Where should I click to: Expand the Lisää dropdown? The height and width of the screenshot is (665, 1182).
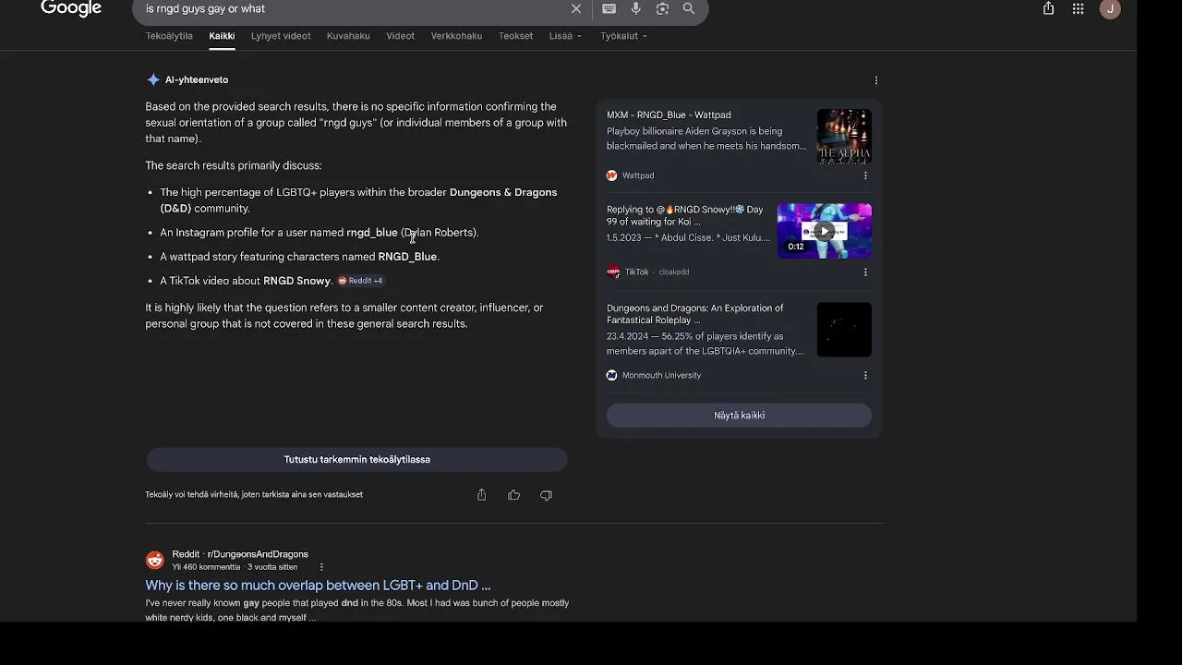click(x=565, y=36)
